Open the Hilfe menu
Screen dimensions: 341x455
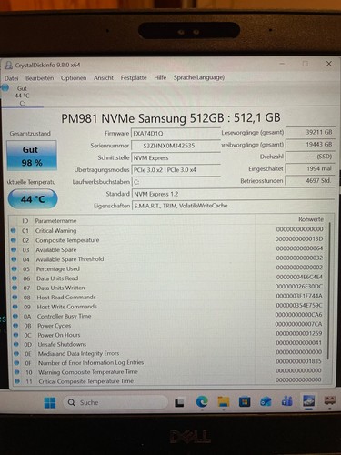pyautogui.click(x=160, y=77)
